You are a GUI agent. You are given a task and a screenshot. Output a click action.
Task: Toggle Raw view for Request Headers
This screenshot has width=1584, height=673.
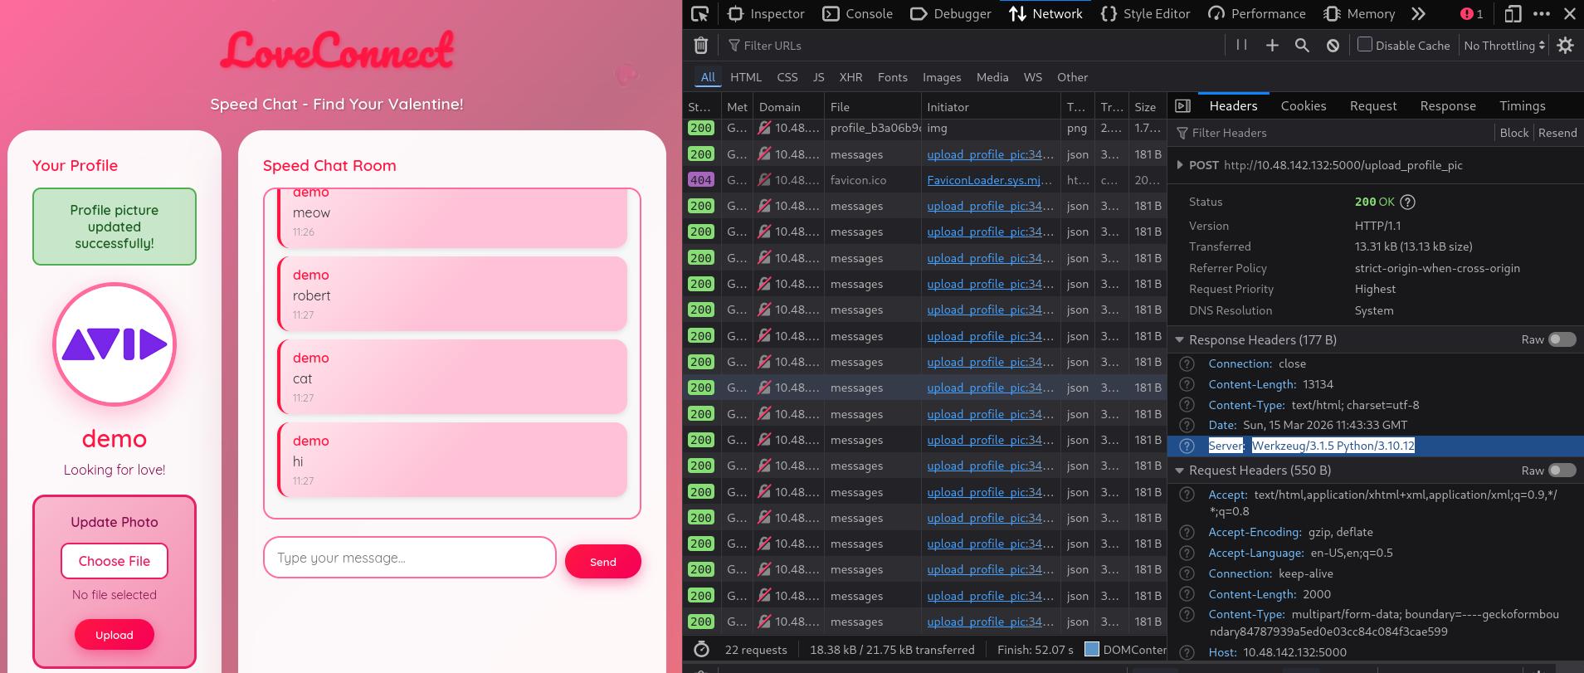point(1561,471)
